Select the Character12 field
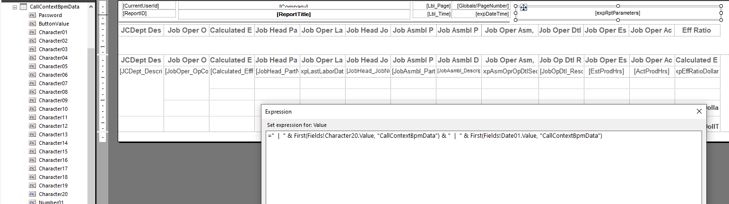729x204 pixels. (53, 126)
